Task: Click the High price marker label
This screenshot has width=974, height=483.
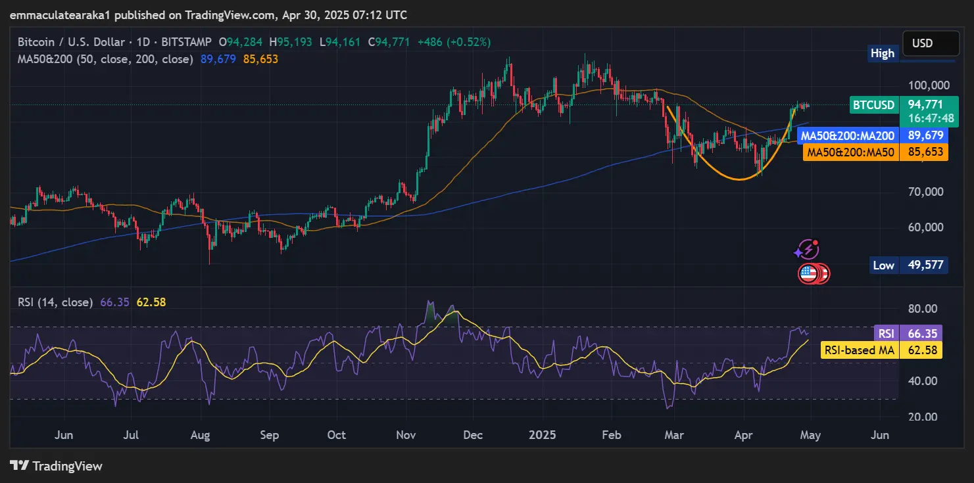Action: pos(882,53)
